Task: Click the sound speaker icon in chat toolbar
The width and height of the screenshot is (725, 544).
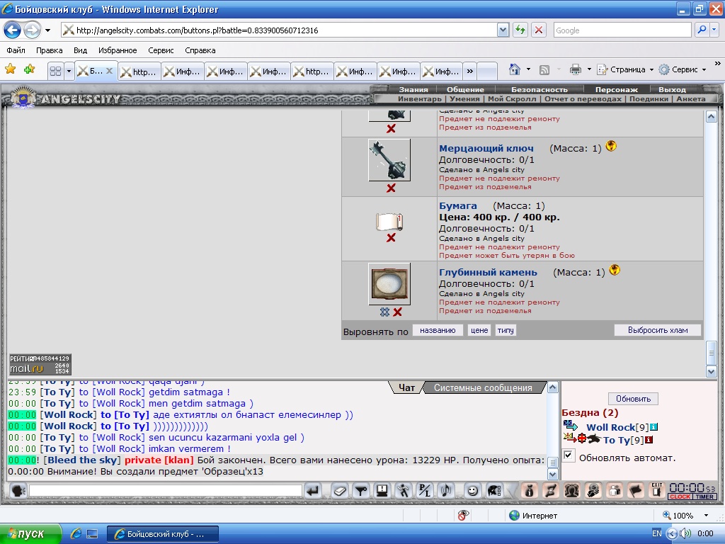Action: coord(446,490)
